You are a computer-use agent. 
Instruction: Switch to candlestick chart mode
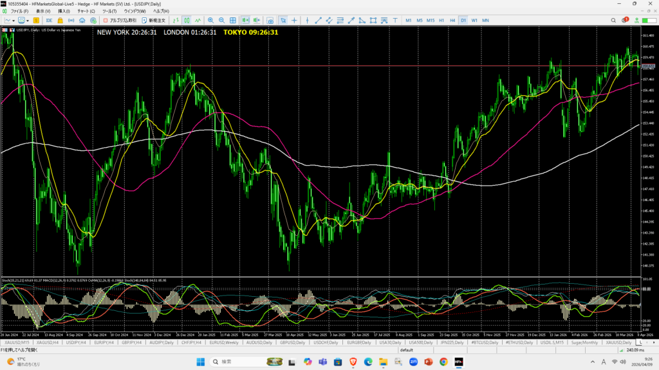point(187,21)
